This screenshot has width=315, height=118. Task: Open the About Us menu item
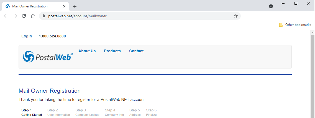tap(87, 51)
